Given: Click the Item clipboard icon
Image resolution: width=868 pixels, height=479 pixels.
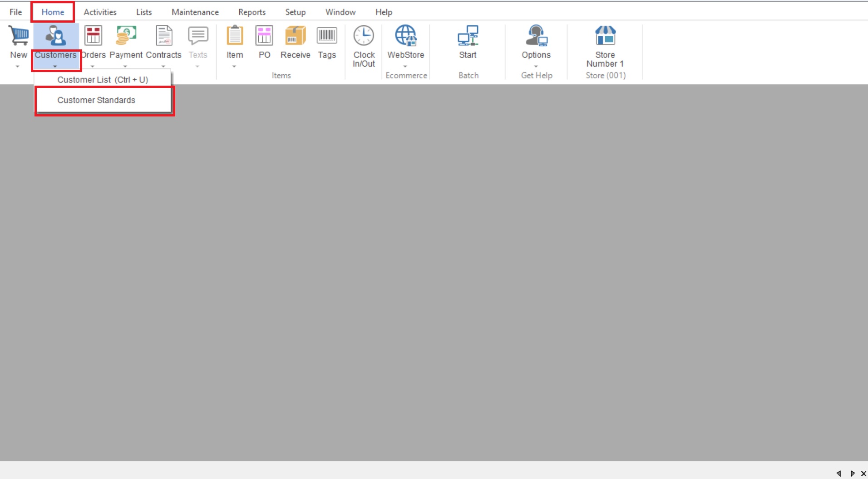Looking at the screenshot, I should click(x=235, y=35).
